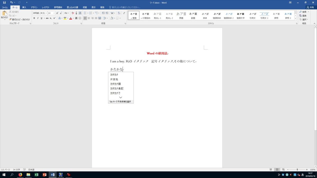Adjust the zoom slider in the status bar
Screen dimensions: 317x178
click(x=297, y=170)
